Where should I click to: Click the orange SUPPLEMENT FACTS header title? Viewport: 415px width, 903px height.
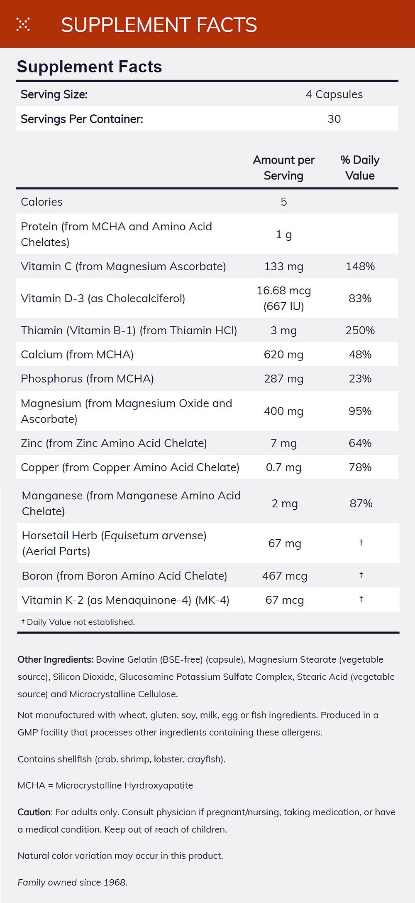pos(159,25)
